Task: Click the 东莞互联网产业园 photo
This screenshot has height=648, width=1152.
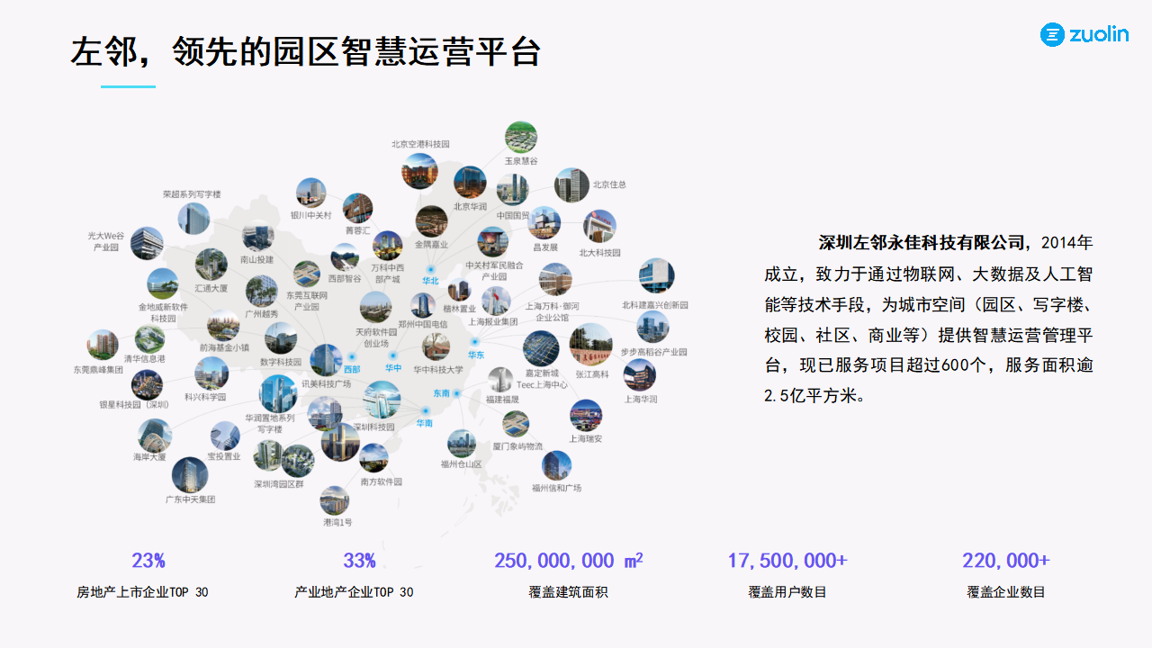Action: tap(307, 274)
